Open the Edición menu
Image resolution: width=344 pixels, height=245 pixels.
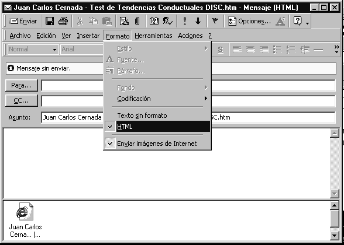point(46,36)
